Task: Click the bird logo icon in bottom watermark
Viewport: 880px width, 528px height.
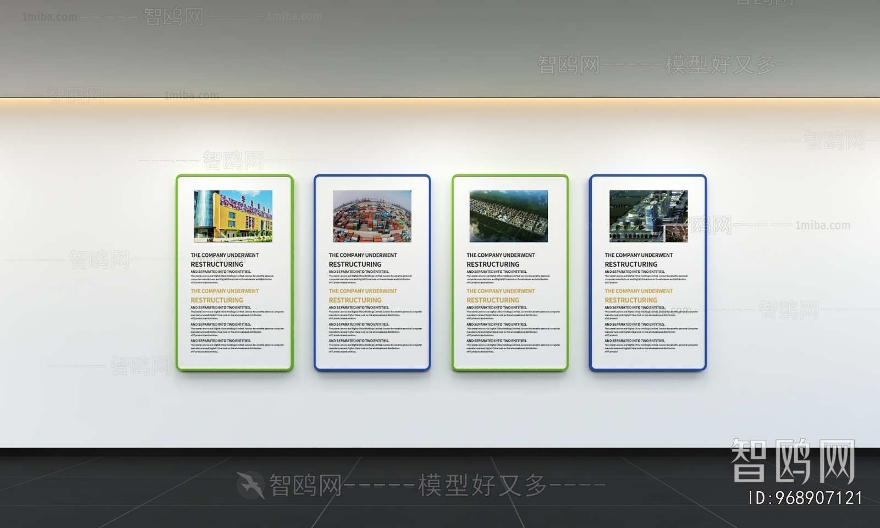Action: tap(251, 485)
